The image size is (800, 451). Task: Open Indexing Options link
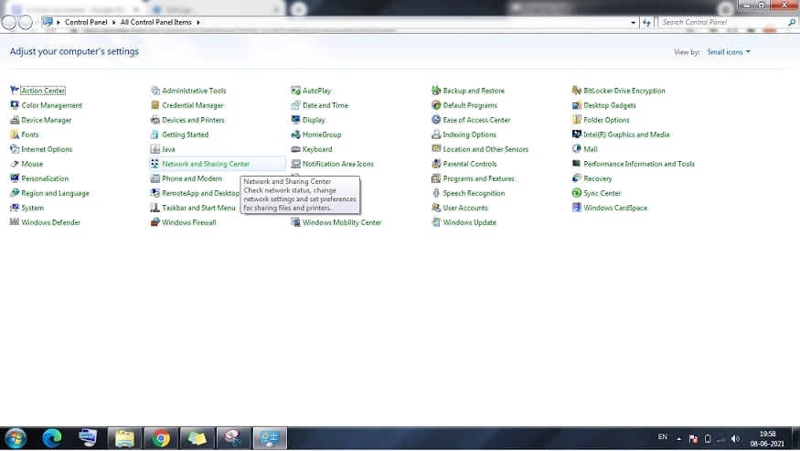(x=469, y=134)
